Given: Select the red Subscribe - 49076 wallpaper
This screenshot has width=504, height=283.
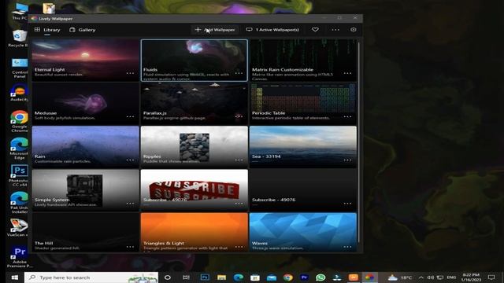Looking at the screenshot, I should click(x=195, y=190).
